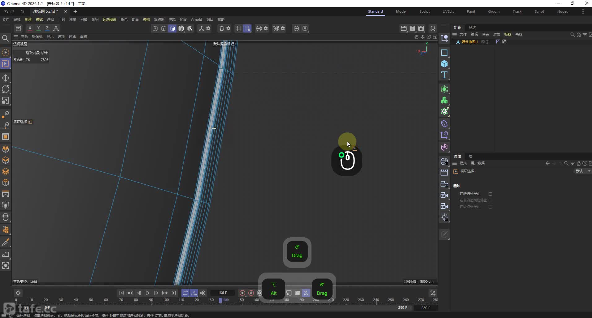Image resolution: width=592 pixels, height=318 pixels.
Task: Switch to the Sculpt layout tab
Action: [x=424, y=11]
